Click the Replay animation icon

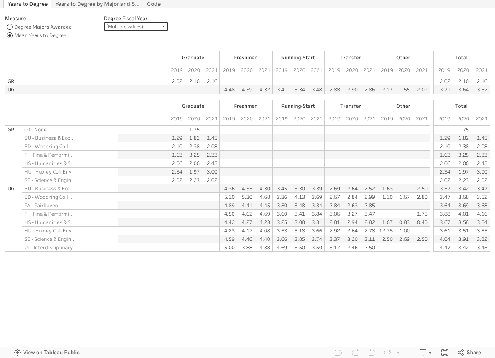click(x=388, y=353)
